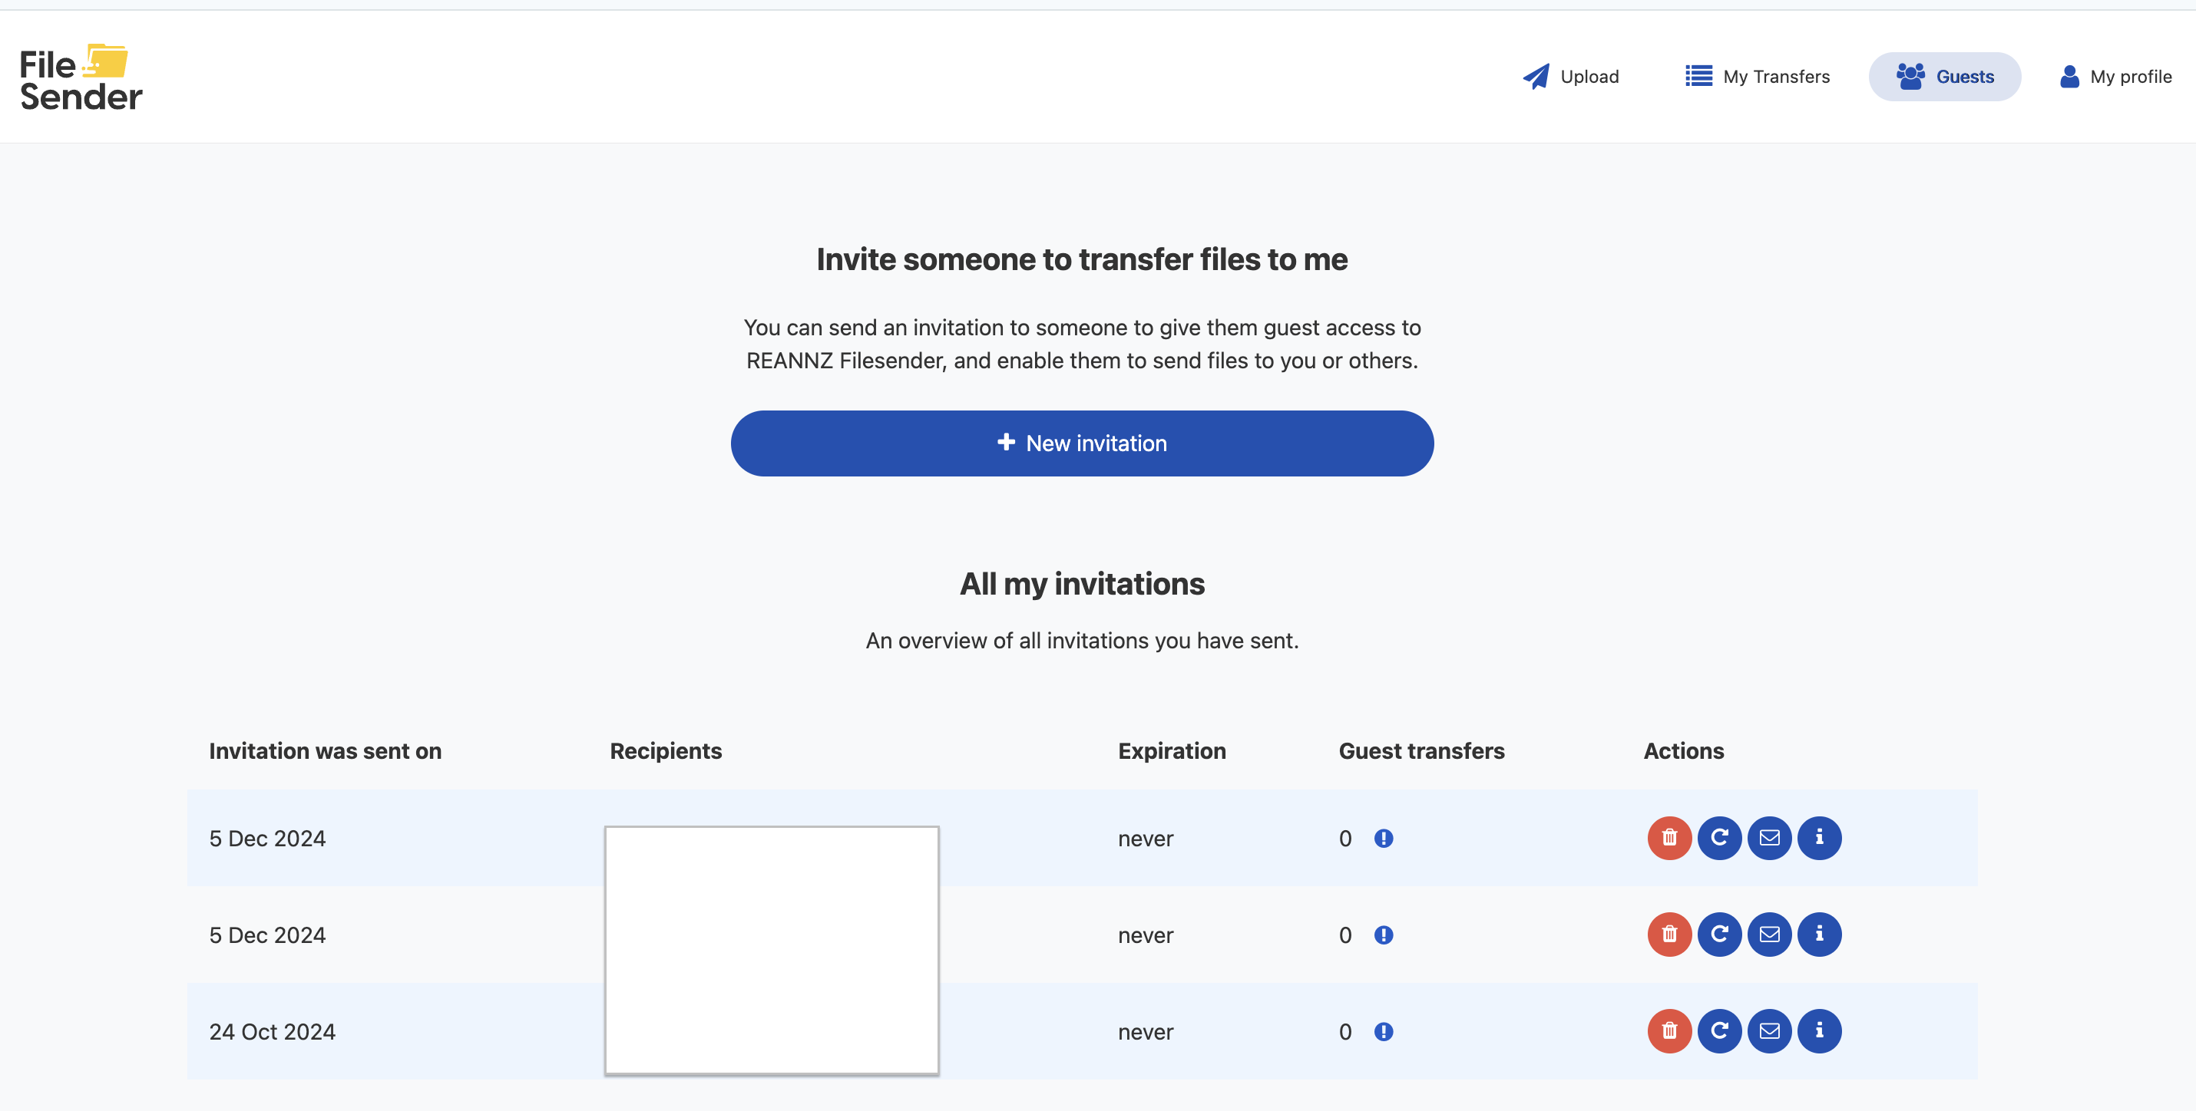Viewport: 2196px width, 1111px height.
Task: Click the New invitation button
Action: 1081,443
